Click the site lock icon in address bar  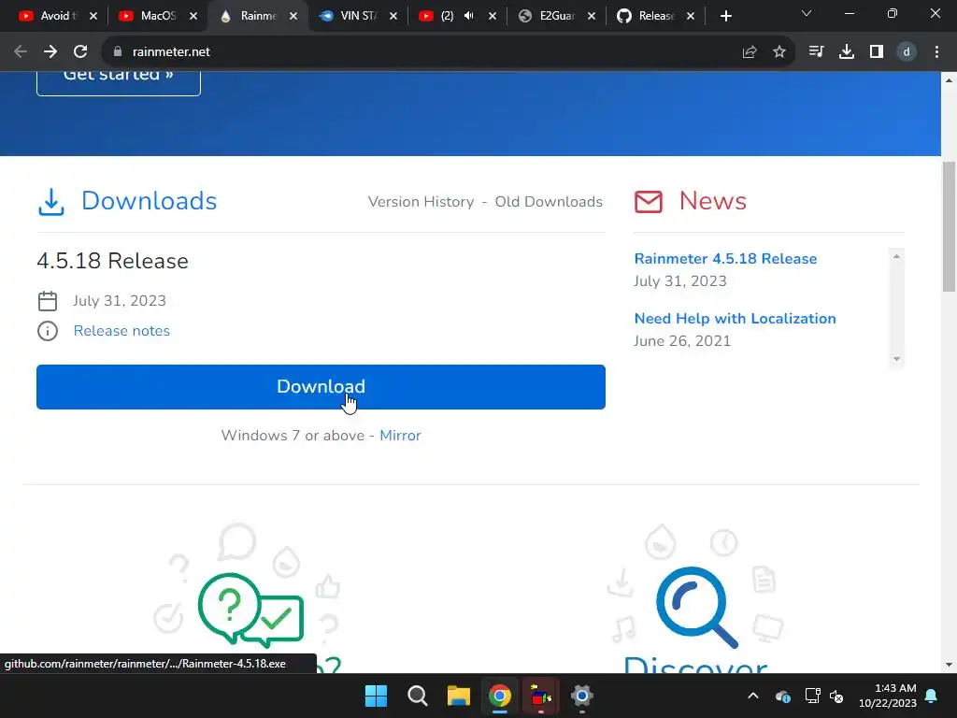[118, 52]
